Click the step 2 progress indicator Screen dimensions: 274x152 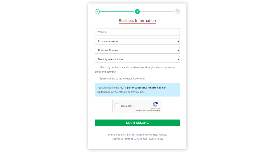pyautogui.click(x=137, y=11)
